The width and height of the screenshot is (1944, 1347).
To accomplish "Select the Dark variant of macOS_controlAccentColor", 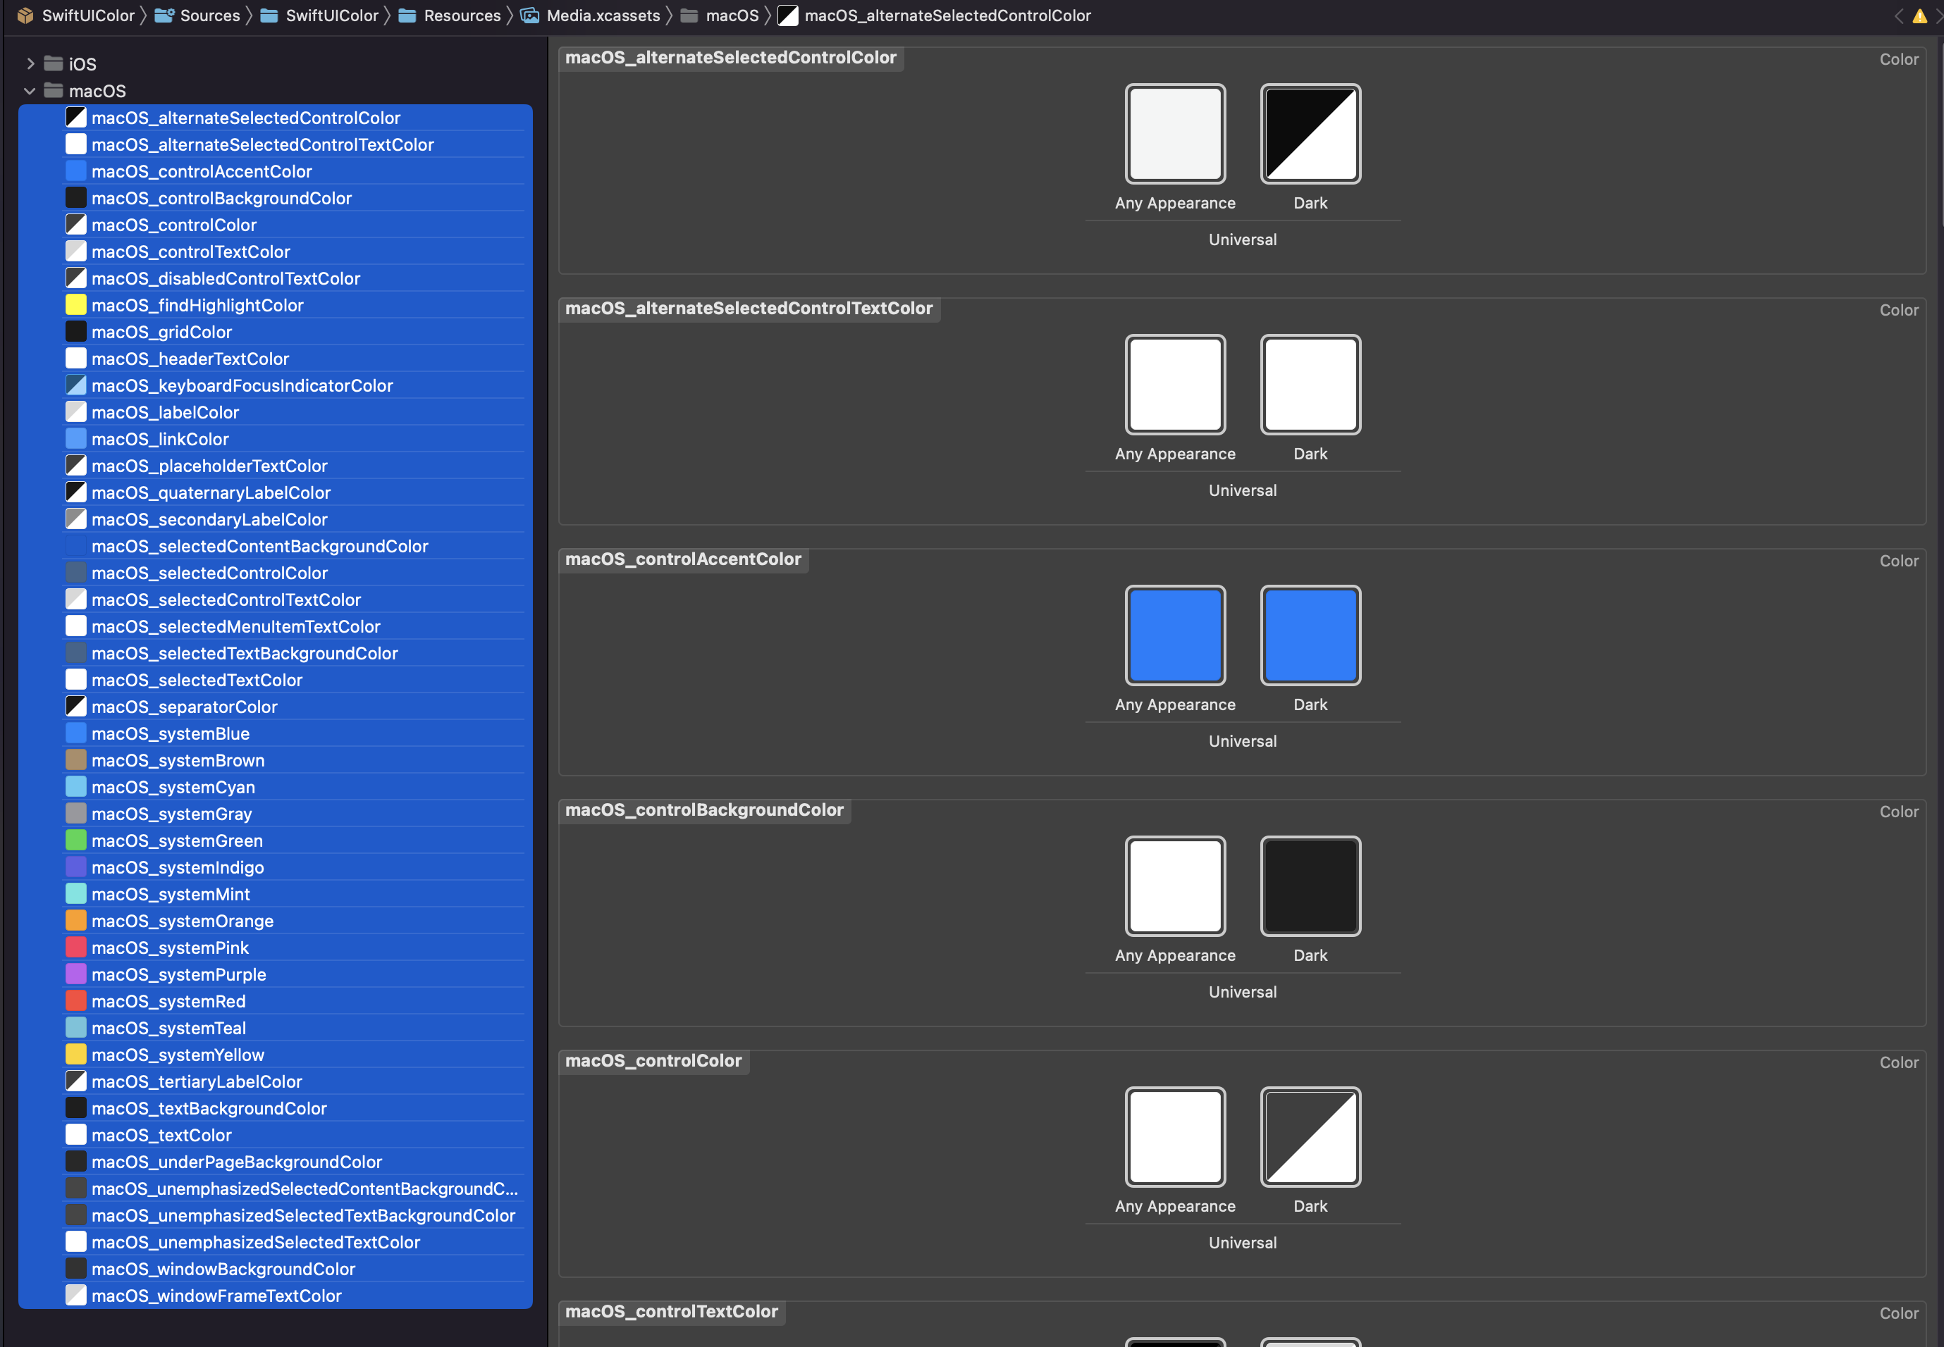I will point(1310,635).
